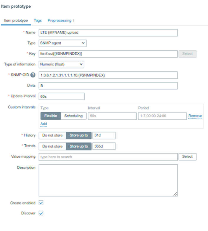Toggle the Create enabled checkbox
This screenshot has width=208, height=231.
41,203
